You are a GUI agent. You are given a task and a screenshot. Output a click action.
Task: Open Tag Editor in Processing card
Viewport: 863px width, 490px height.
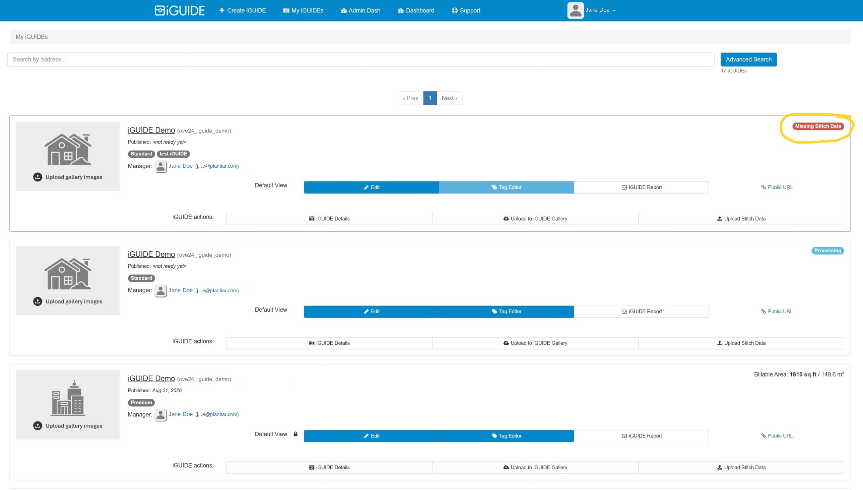point(506,312)
